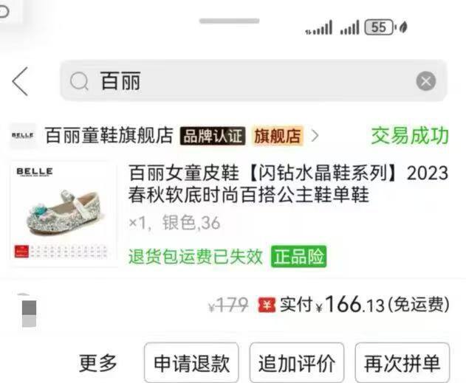Tap the 交易成功 status text

[410, 136]
